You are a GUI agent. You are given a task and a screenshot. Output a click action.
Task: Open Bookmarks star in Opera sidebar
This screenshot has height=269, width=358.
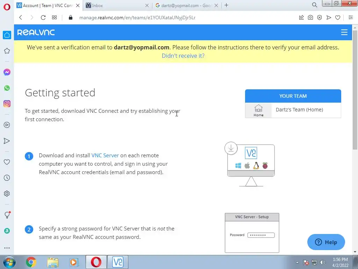pyautogui.click(x=7, y=51)
